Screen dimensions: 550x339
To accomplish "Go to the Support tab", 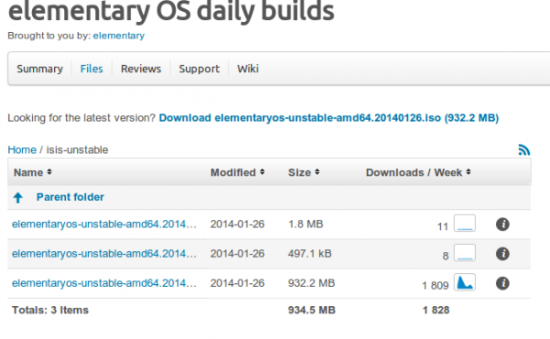I will [x=199, y=69].
